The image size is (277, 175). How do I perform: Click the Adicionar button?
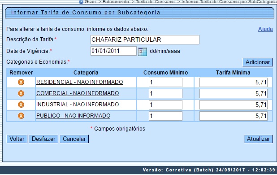coord(258,62)
